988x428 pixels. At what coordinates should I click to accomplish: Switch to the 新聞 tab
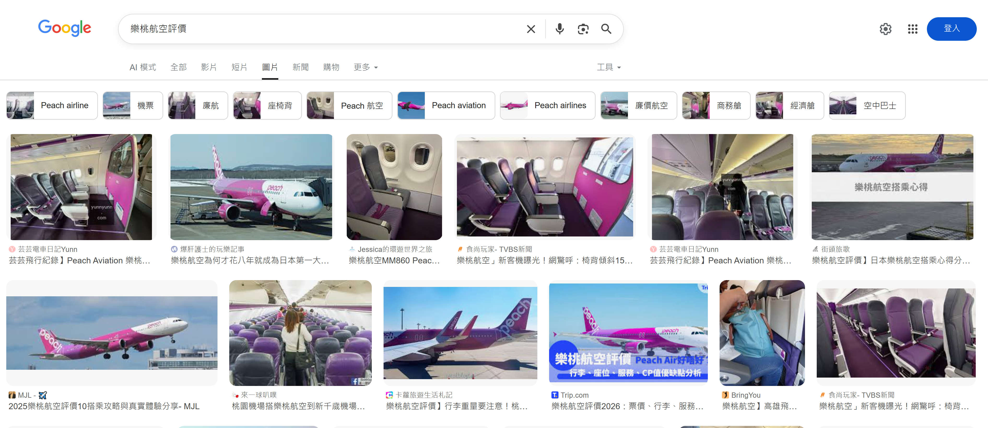pyautogui.click(x=300, y=67)
